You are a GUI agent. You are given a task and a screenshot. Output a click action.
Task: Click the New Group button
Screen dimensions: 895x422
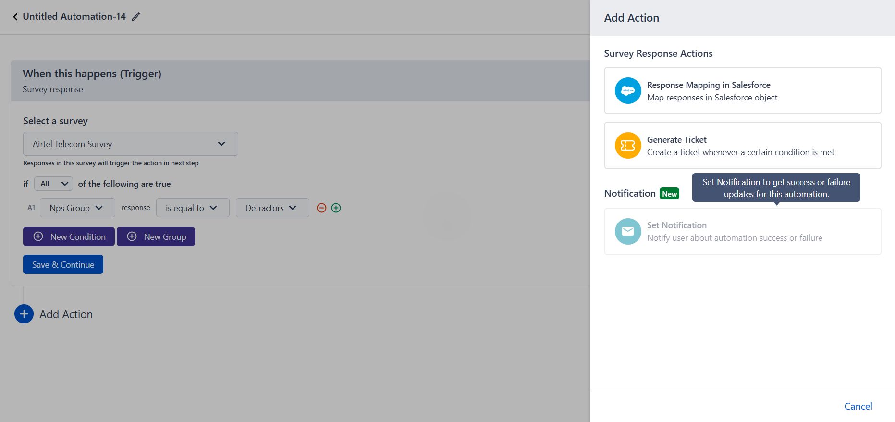156,236
